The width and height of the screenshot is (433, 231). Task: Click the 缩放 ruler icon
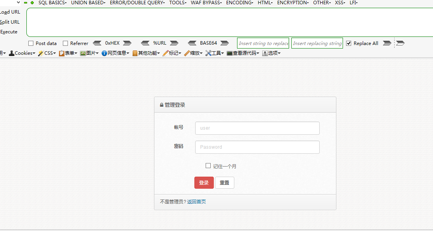click(187, 53)
